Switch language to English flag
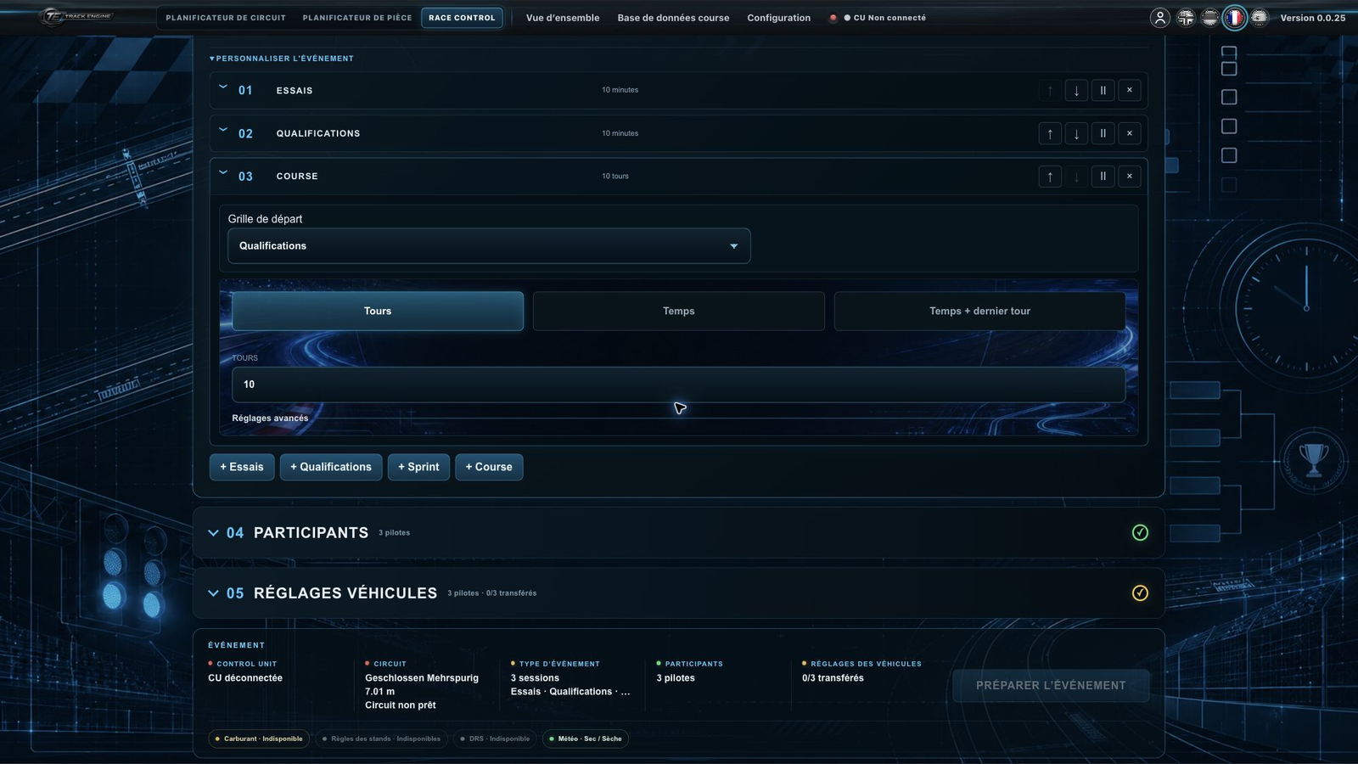 coord(1186,18)
